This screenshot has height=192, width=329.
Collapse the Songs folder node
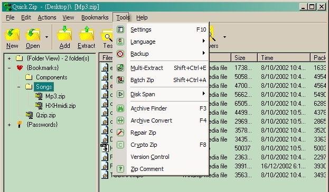click(19, 87)
